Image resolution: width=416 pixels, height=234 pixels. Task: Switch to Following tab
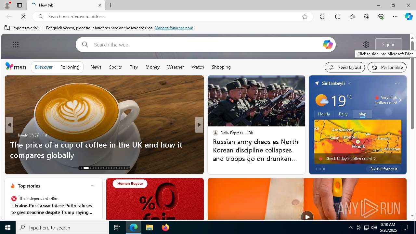tap(70, 67)
